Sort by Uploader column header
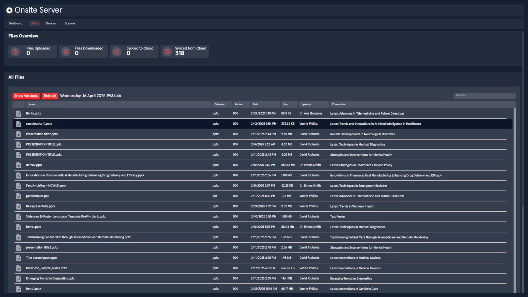This screenshot has width=528, height=297. tap(314, 104)
